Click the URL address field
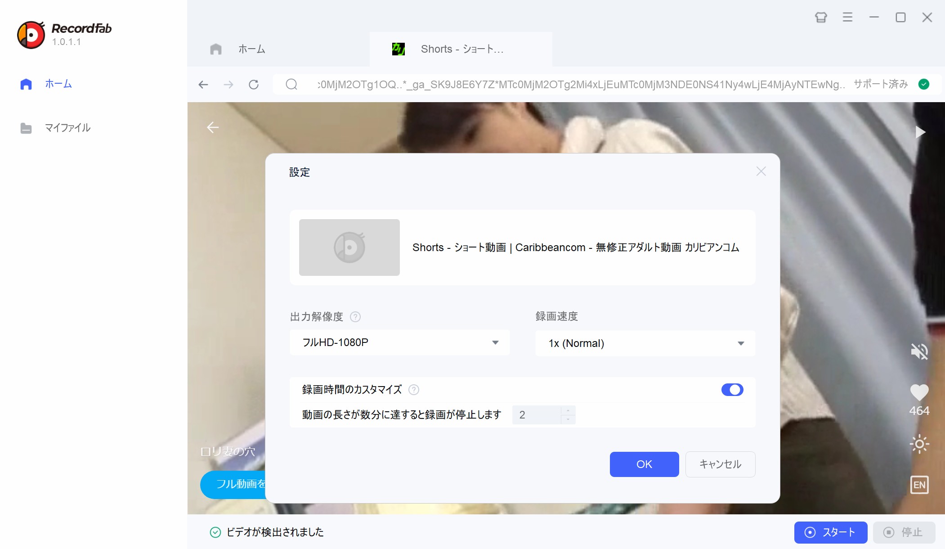This screenshot has width=945, height=549. pyautogui.click(x=581, y=84)
